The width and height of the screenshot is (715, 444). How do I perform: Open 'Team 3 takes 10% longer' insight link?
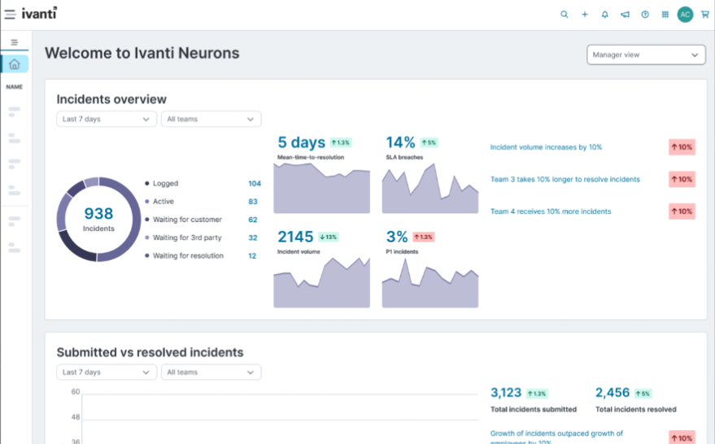coord(565,179)
